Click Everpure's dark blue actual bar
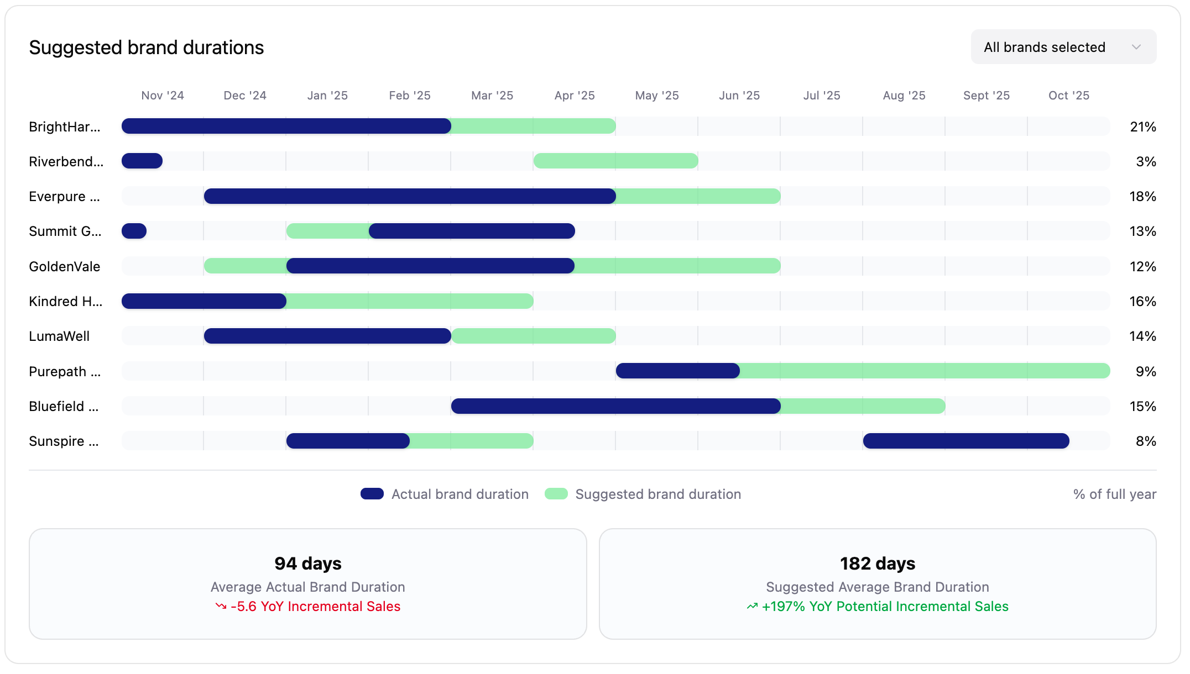This screenshot has height=674, width=1190. (409, 196)
